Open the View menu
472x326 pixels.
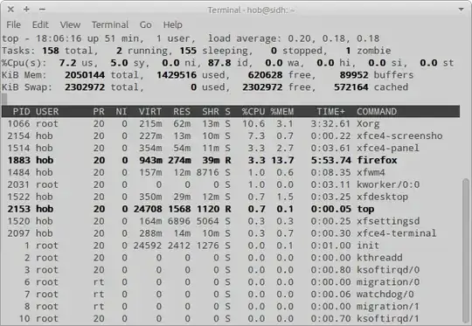(x=70, y=24)
